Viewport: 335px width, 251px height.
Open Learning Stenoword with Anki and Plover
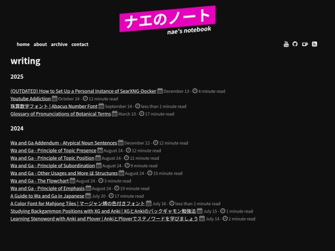tap(104, 219)
